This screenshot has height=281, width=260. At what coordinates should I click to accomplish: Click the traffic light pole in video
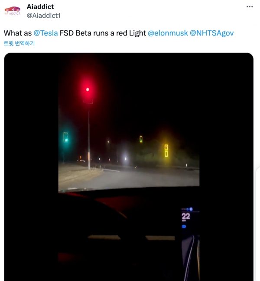(89, 140)
